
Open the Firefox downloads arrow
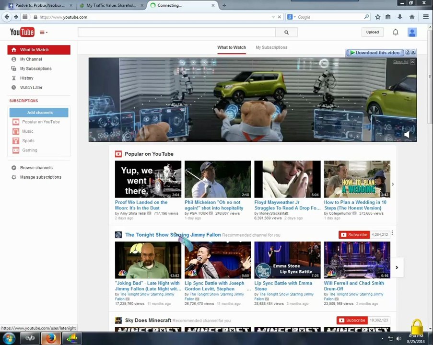[x=399, y=17]
